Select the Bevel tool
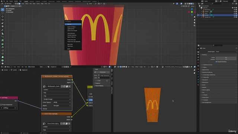Viewport: 238px width, 134px height. (x=3, y=47)
